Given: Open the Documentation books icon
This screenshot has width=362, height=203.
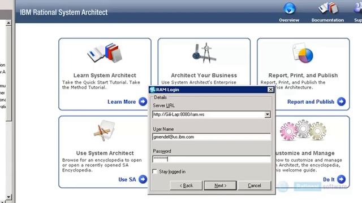Looking at the screenshot, I should tap(328, 8).
